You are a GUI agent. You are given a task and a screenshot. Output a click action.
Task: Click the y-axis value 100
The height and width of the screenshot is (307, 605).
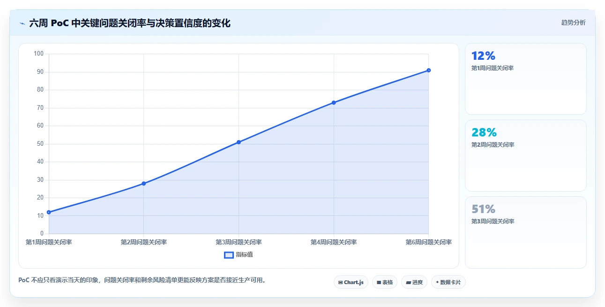pyautogui.click(x=38, y=54)
